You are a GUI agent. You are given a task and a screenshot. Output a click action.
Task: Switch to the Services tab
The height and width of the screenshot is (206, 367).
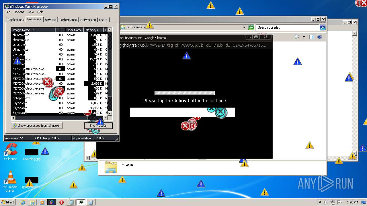(50, 20)
